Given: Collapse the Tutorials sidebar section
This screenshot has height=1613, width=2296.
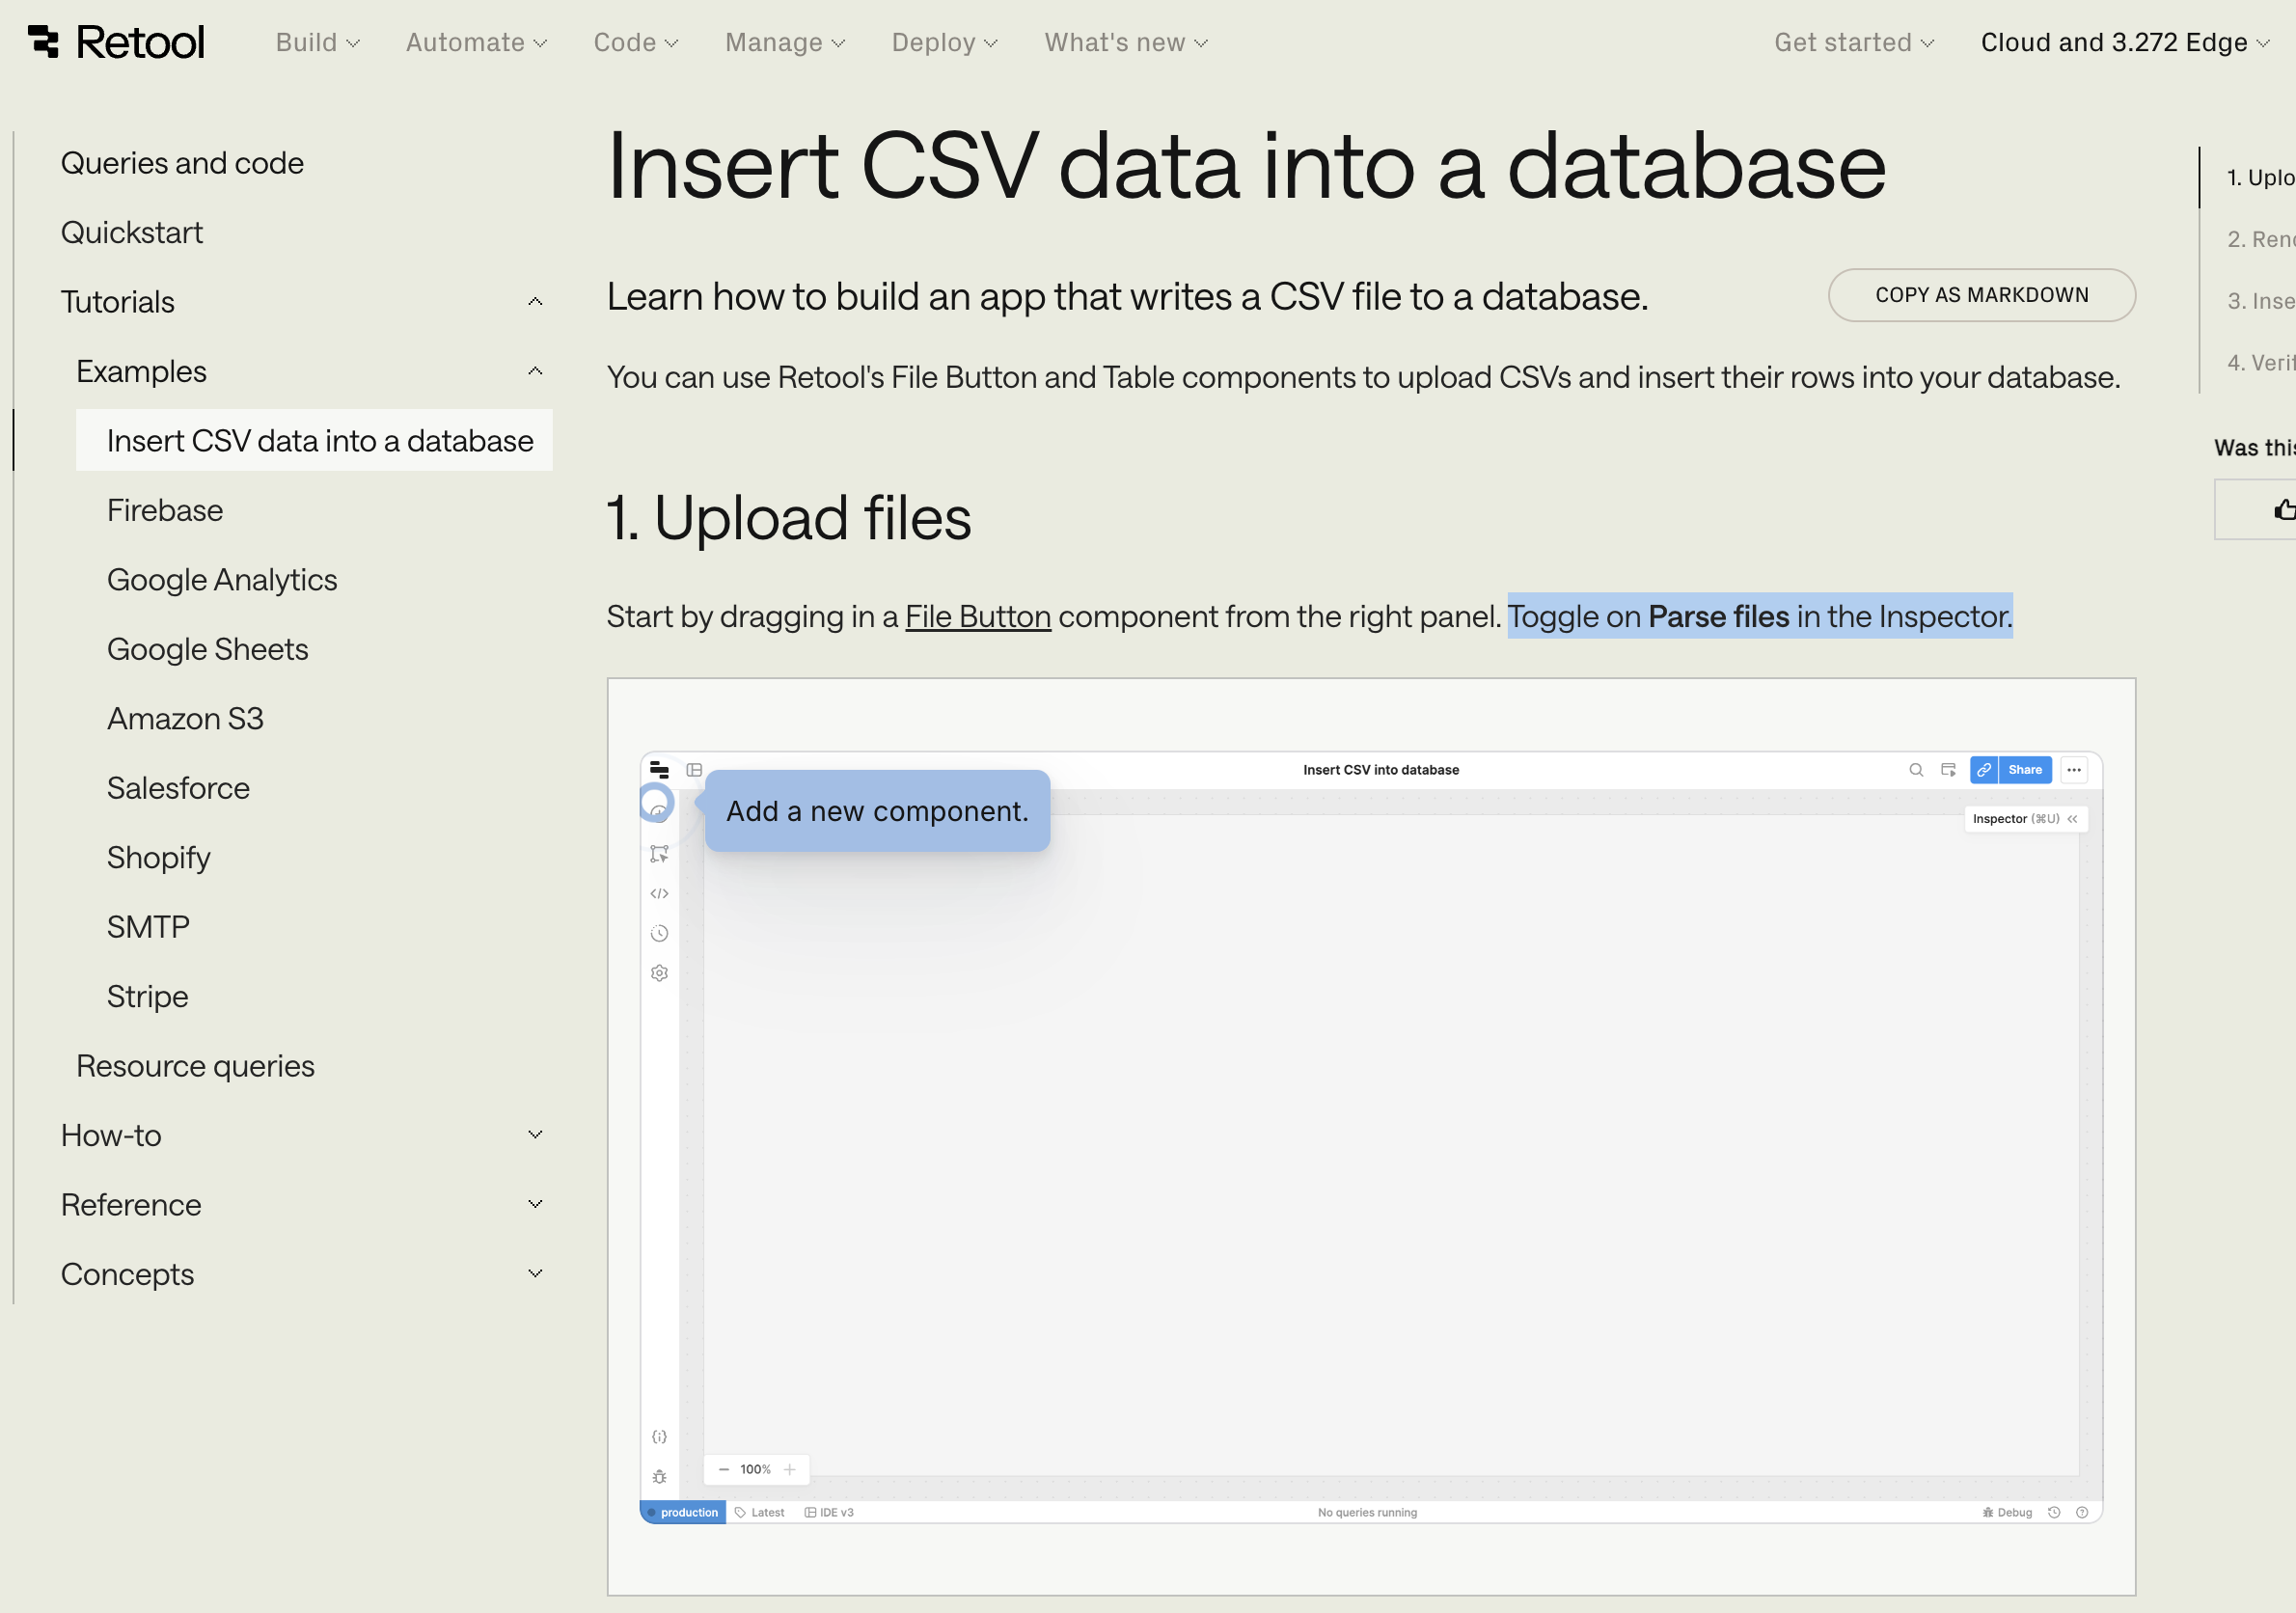Looking at the screenshot, I should [x=535, y=302].
